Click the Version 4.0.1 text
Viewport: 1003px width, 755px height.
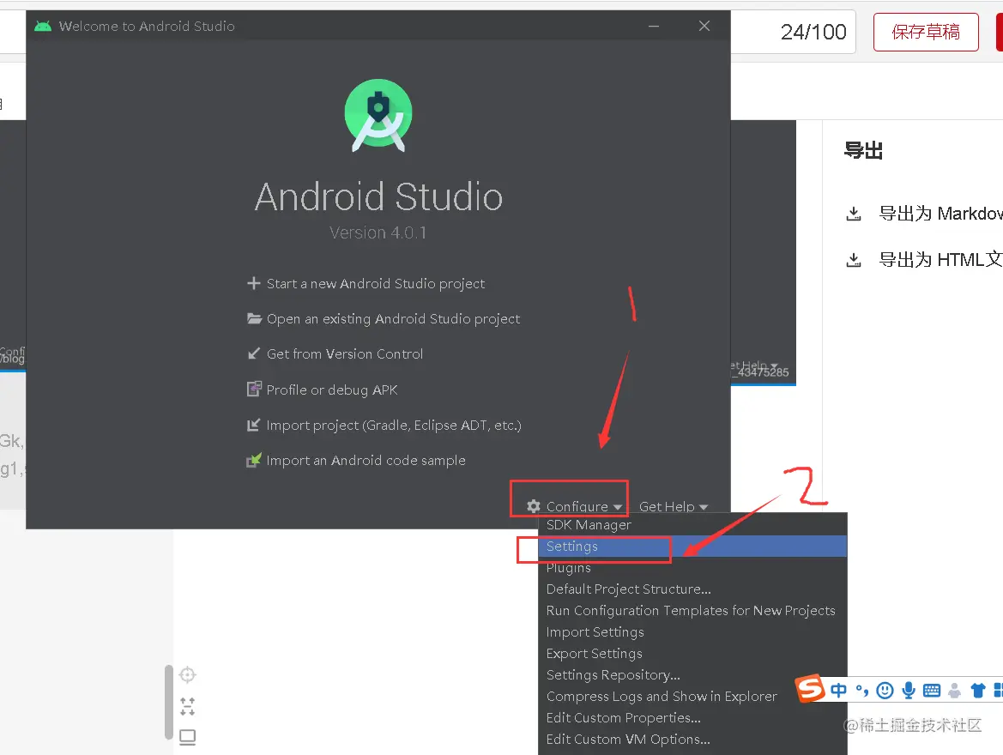click(x=378, y=233)
